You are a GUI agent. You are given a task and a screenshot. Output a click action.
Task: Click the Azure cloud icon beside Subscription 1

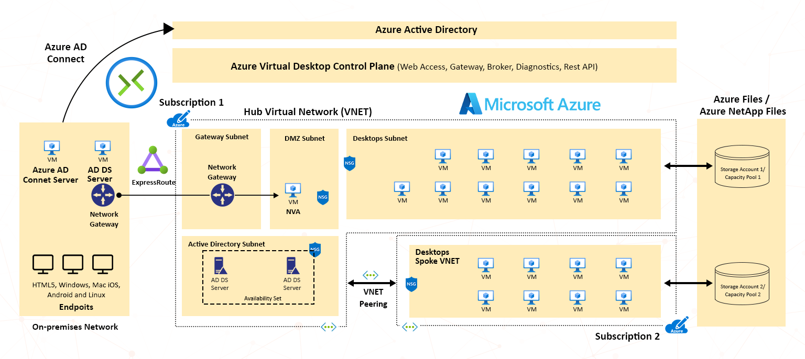coord(178,120)
